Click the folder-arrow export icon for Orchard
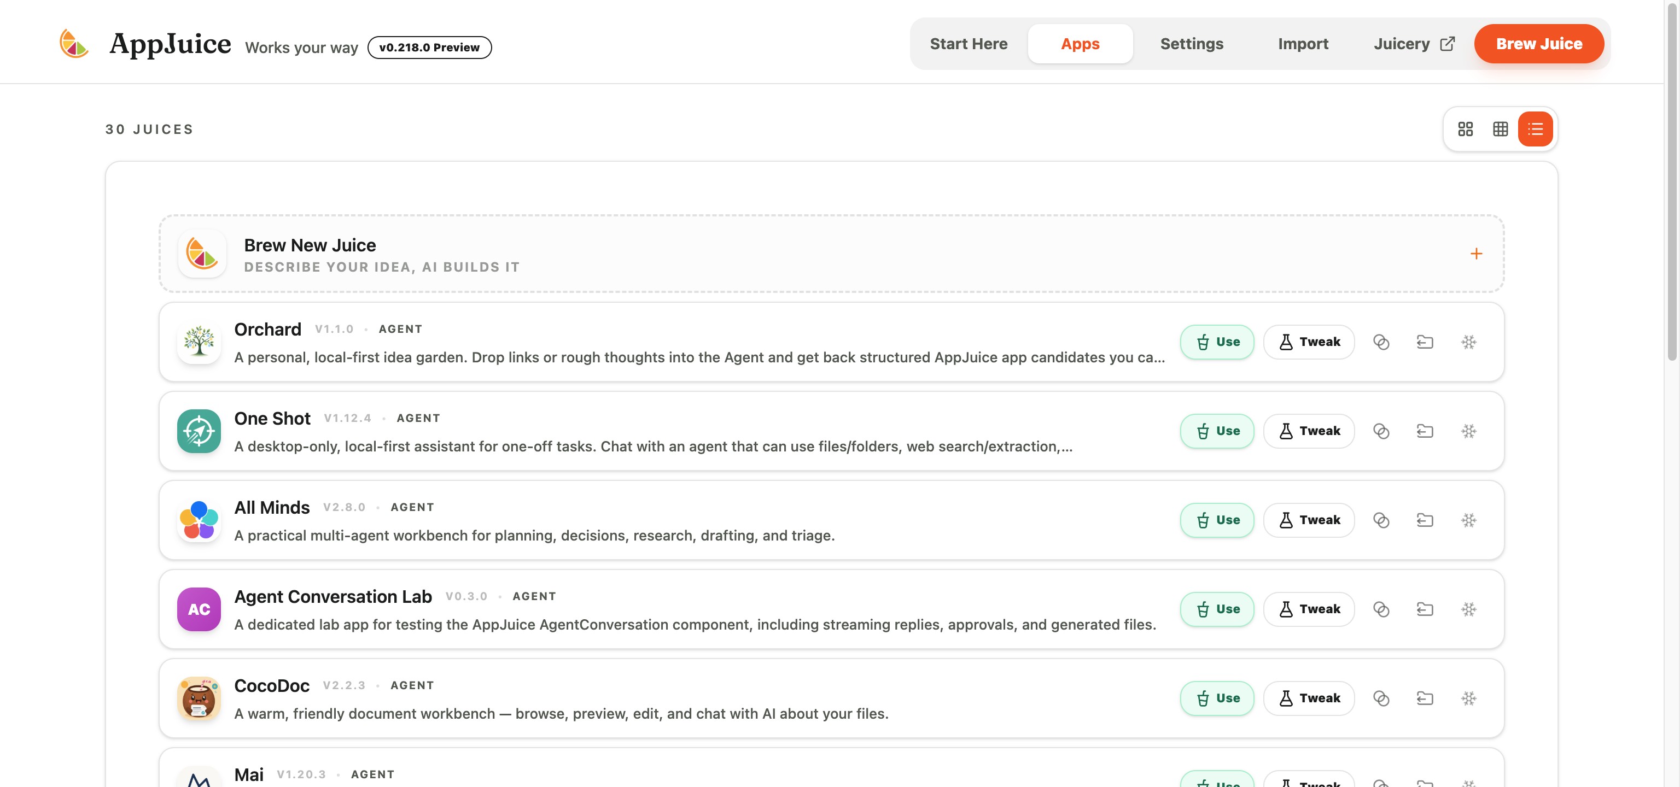Image resolution: width=1680 pixels, height=787 pixels. click(1425, 342)
